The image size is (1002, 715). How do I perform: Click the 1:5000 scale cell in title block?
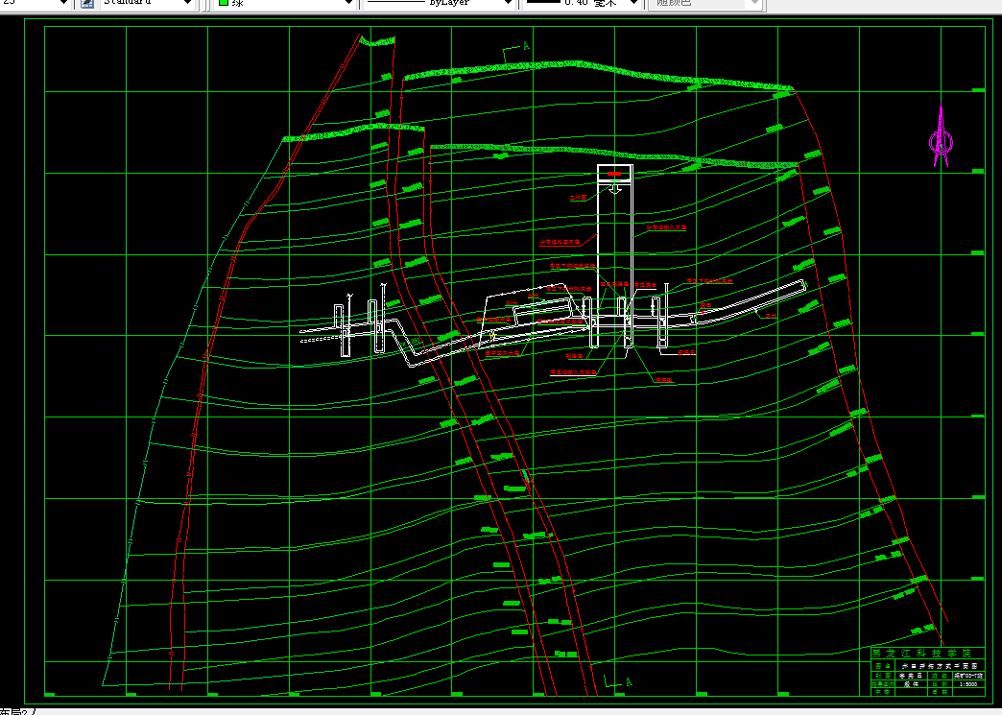coord(969,684)
